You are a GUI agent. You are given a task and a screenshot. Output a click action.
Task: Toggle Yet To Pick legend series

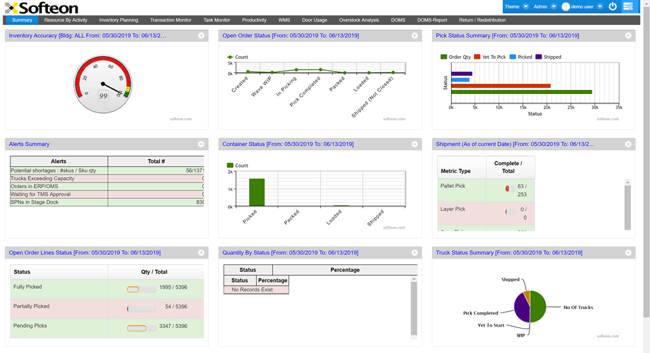click(490, 57)
